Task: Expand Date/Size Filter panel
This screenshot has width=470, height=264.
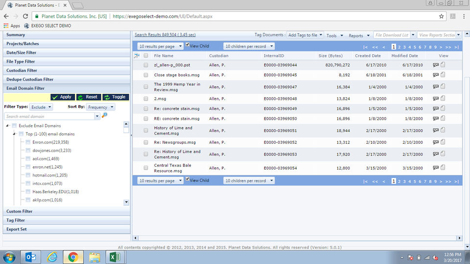Action: click(67, 53)
